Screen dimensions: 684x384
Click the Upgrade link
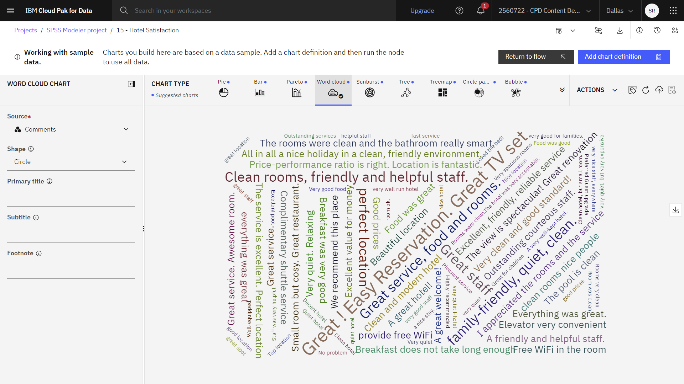click(422, 11)
